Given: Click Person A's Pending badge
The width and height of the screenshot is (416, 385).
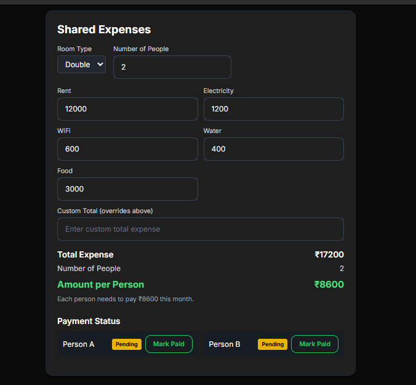Looking at the screenshot, I should tap(127, 344).
